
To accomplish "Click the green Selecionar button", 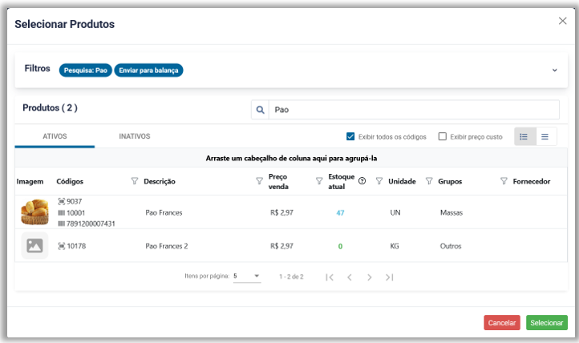I will click(x=546, y=322).
